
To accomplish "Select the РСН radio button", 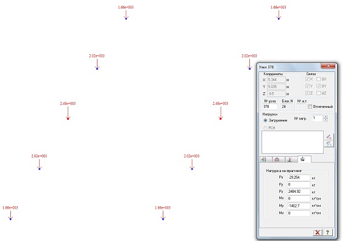I will 265,128.
